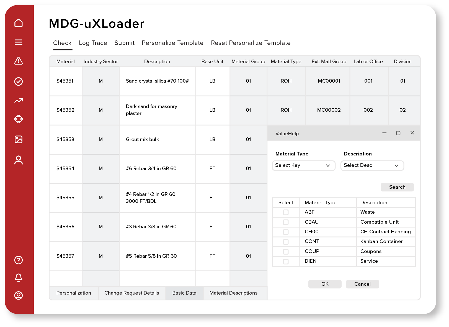
Task: Maximize the ValueHelp dialog
Action: (x=399, y=133)
